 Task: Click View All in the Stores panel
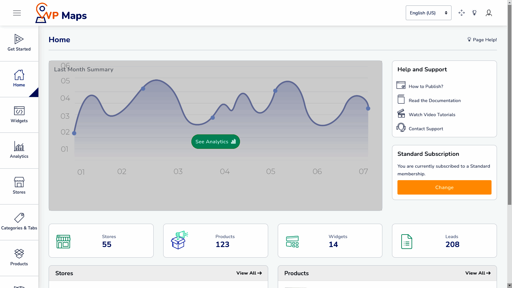click(249, 273)
